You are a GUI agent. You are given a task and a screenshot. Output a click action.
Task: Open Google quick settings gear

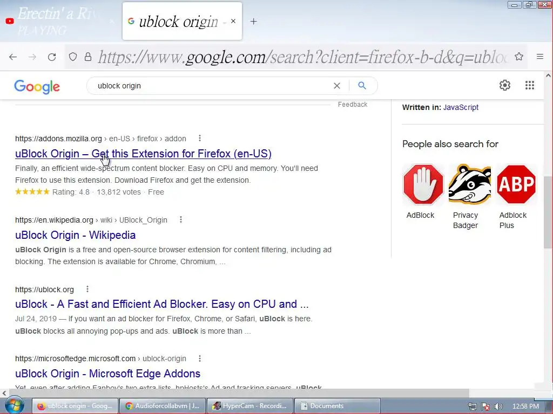(x=505, y=85)
